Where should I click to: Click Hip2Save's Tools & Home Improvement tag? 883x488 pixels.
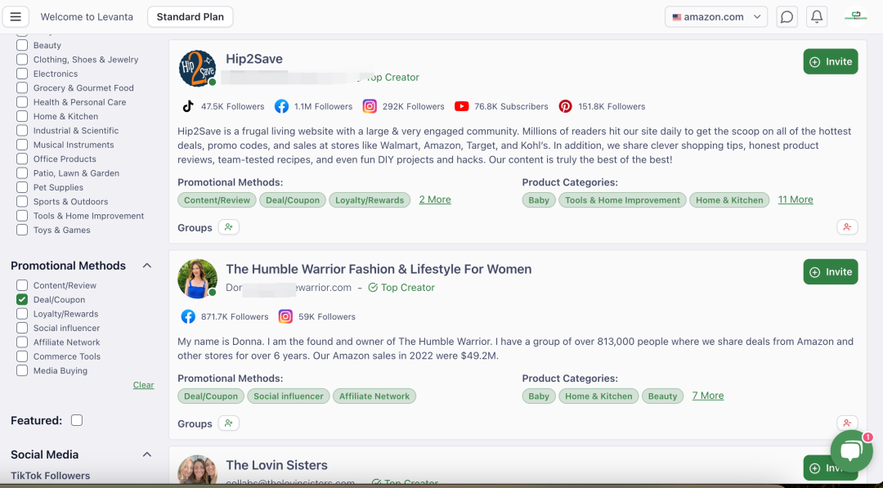[622, 199]
